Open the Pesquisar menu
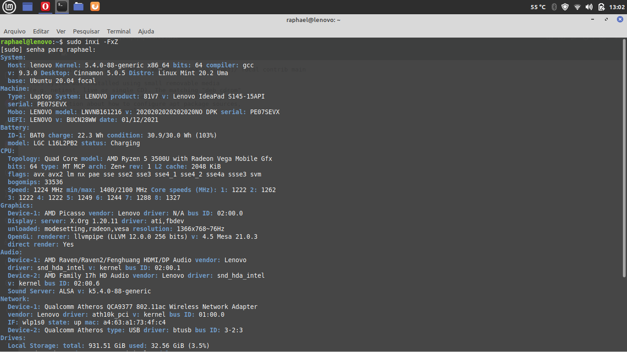The image size is (627, 352). pyautogui.click(x=86, y=31)
